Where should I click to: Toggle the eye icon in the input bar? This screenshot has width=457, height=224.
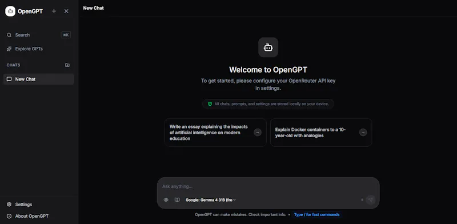click(x=166, y=200)
